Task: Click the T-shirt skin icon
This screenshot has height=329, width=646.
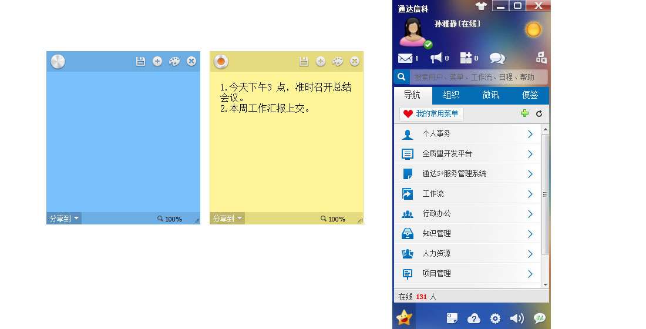Action: (x=482, y=6)
